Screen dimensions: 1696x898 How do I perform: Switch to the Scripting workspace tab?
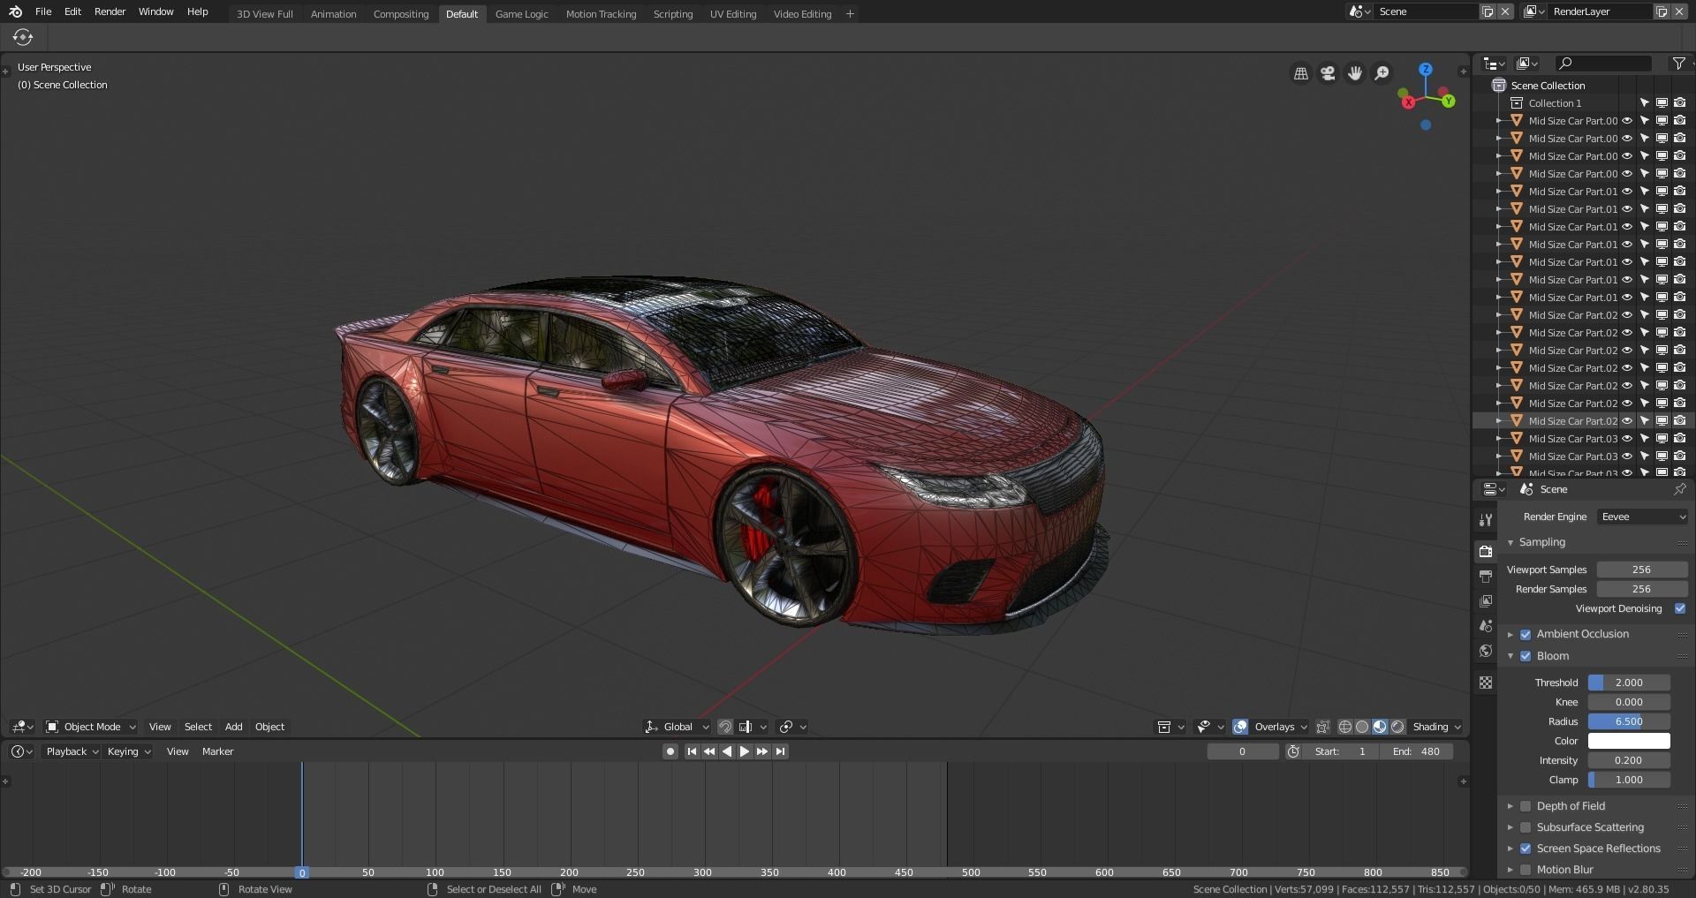point(673,14)
